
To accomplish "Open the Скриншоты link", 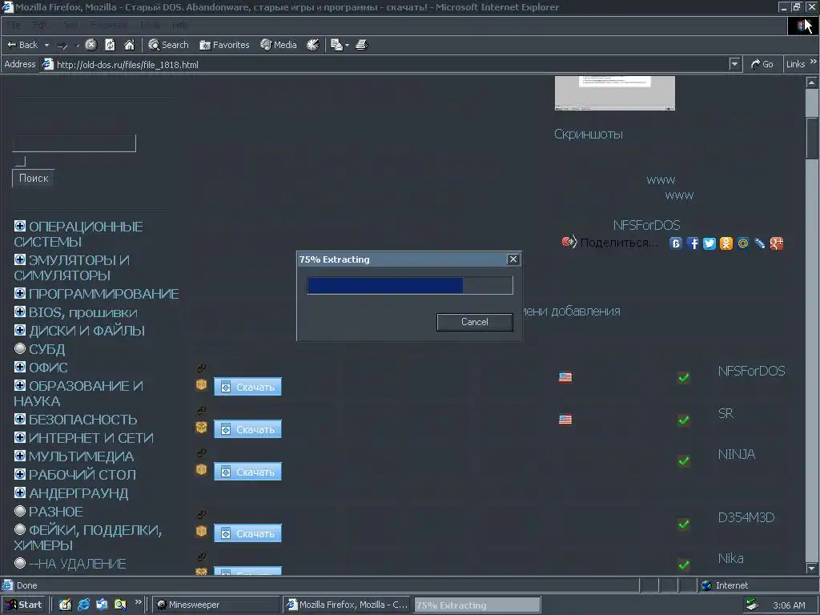I will click(589, 135).
